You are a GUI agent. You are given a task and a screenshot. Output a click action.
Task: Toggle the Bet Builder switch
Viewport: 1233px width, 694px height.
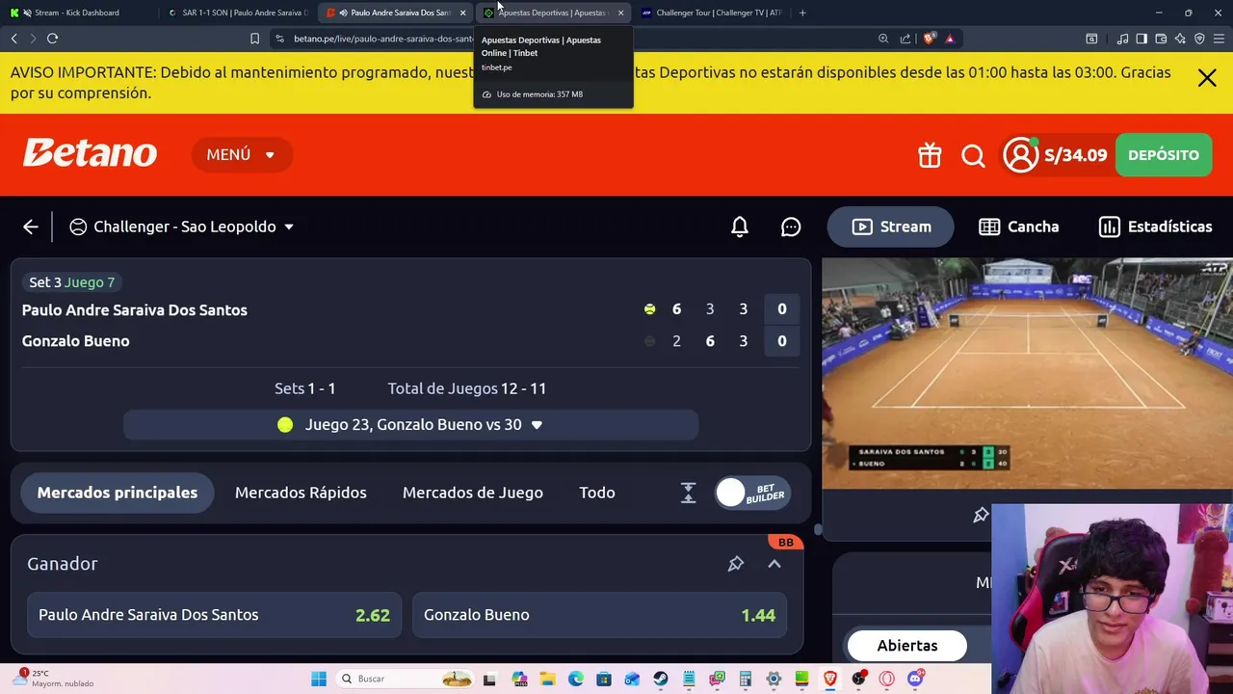pos(752,493)
